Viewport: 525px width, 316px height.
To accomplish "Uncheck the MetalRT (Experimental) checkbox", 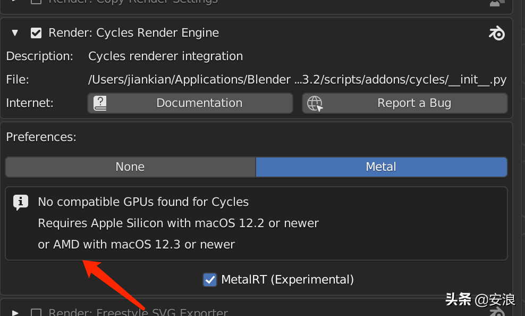I will click(x=210, y=279).
